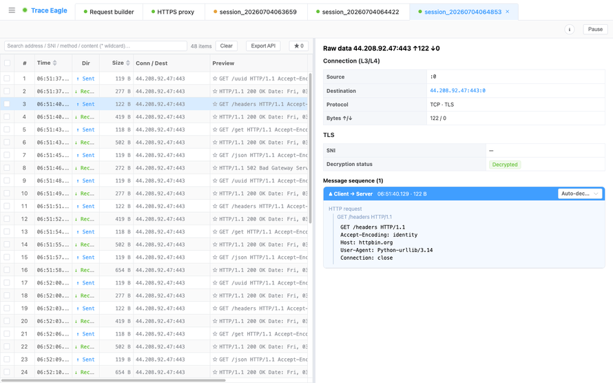This screenshot has width=613, height=383.
Task: Select row 10 with size 277 B
Action: [x=154, y=194]
